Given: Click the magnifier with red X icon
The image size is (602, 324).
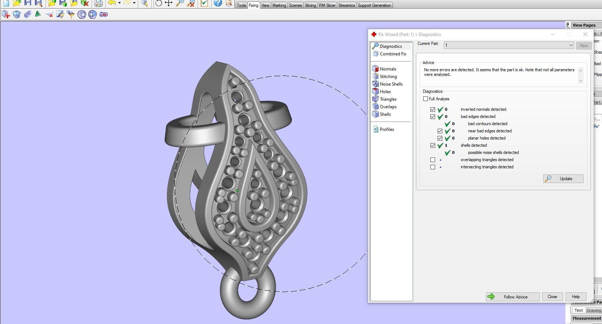Looking at the screenshot, I should 191,4.
